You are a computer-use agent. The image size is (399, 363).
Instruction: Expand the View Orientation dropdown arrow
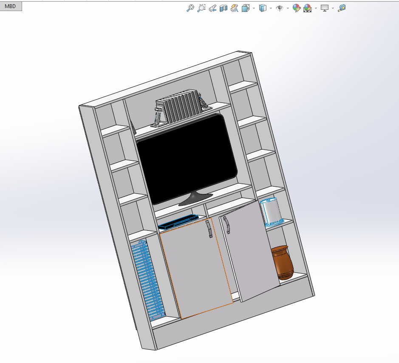pyautogui.click(x=254, y=9)
